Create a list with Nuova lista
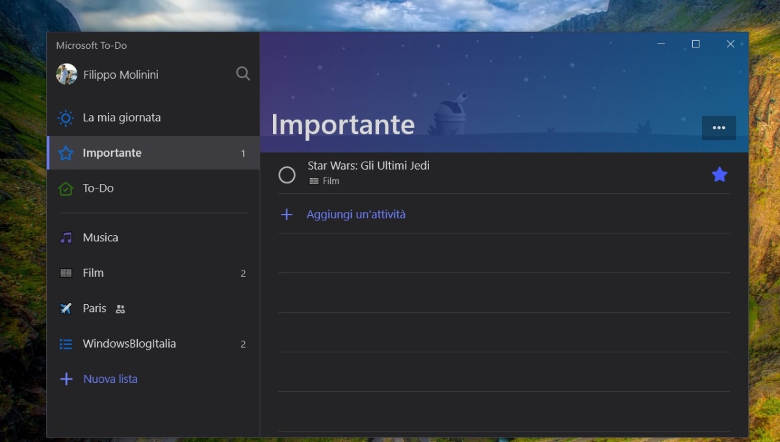 [x=110, y=379]
